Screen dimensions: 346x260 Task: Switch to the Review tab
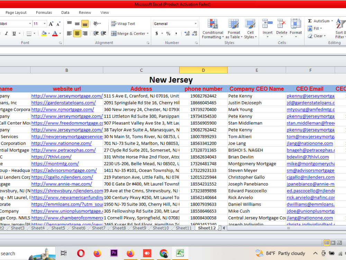pyautogui.click(x=85, y=12)
